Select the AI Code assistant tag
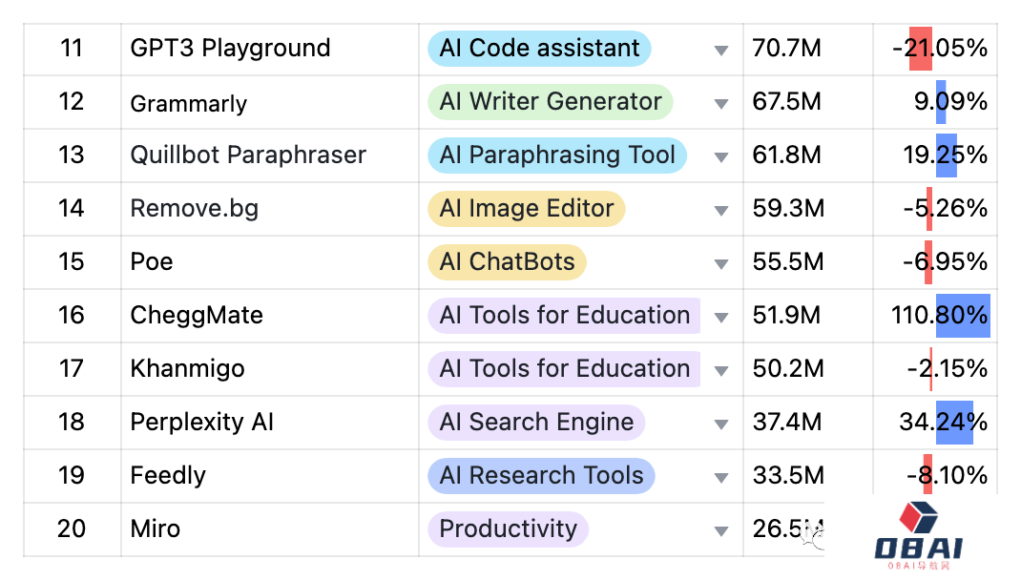This screenshot has height=580, width=1021. tap(539, 49)
